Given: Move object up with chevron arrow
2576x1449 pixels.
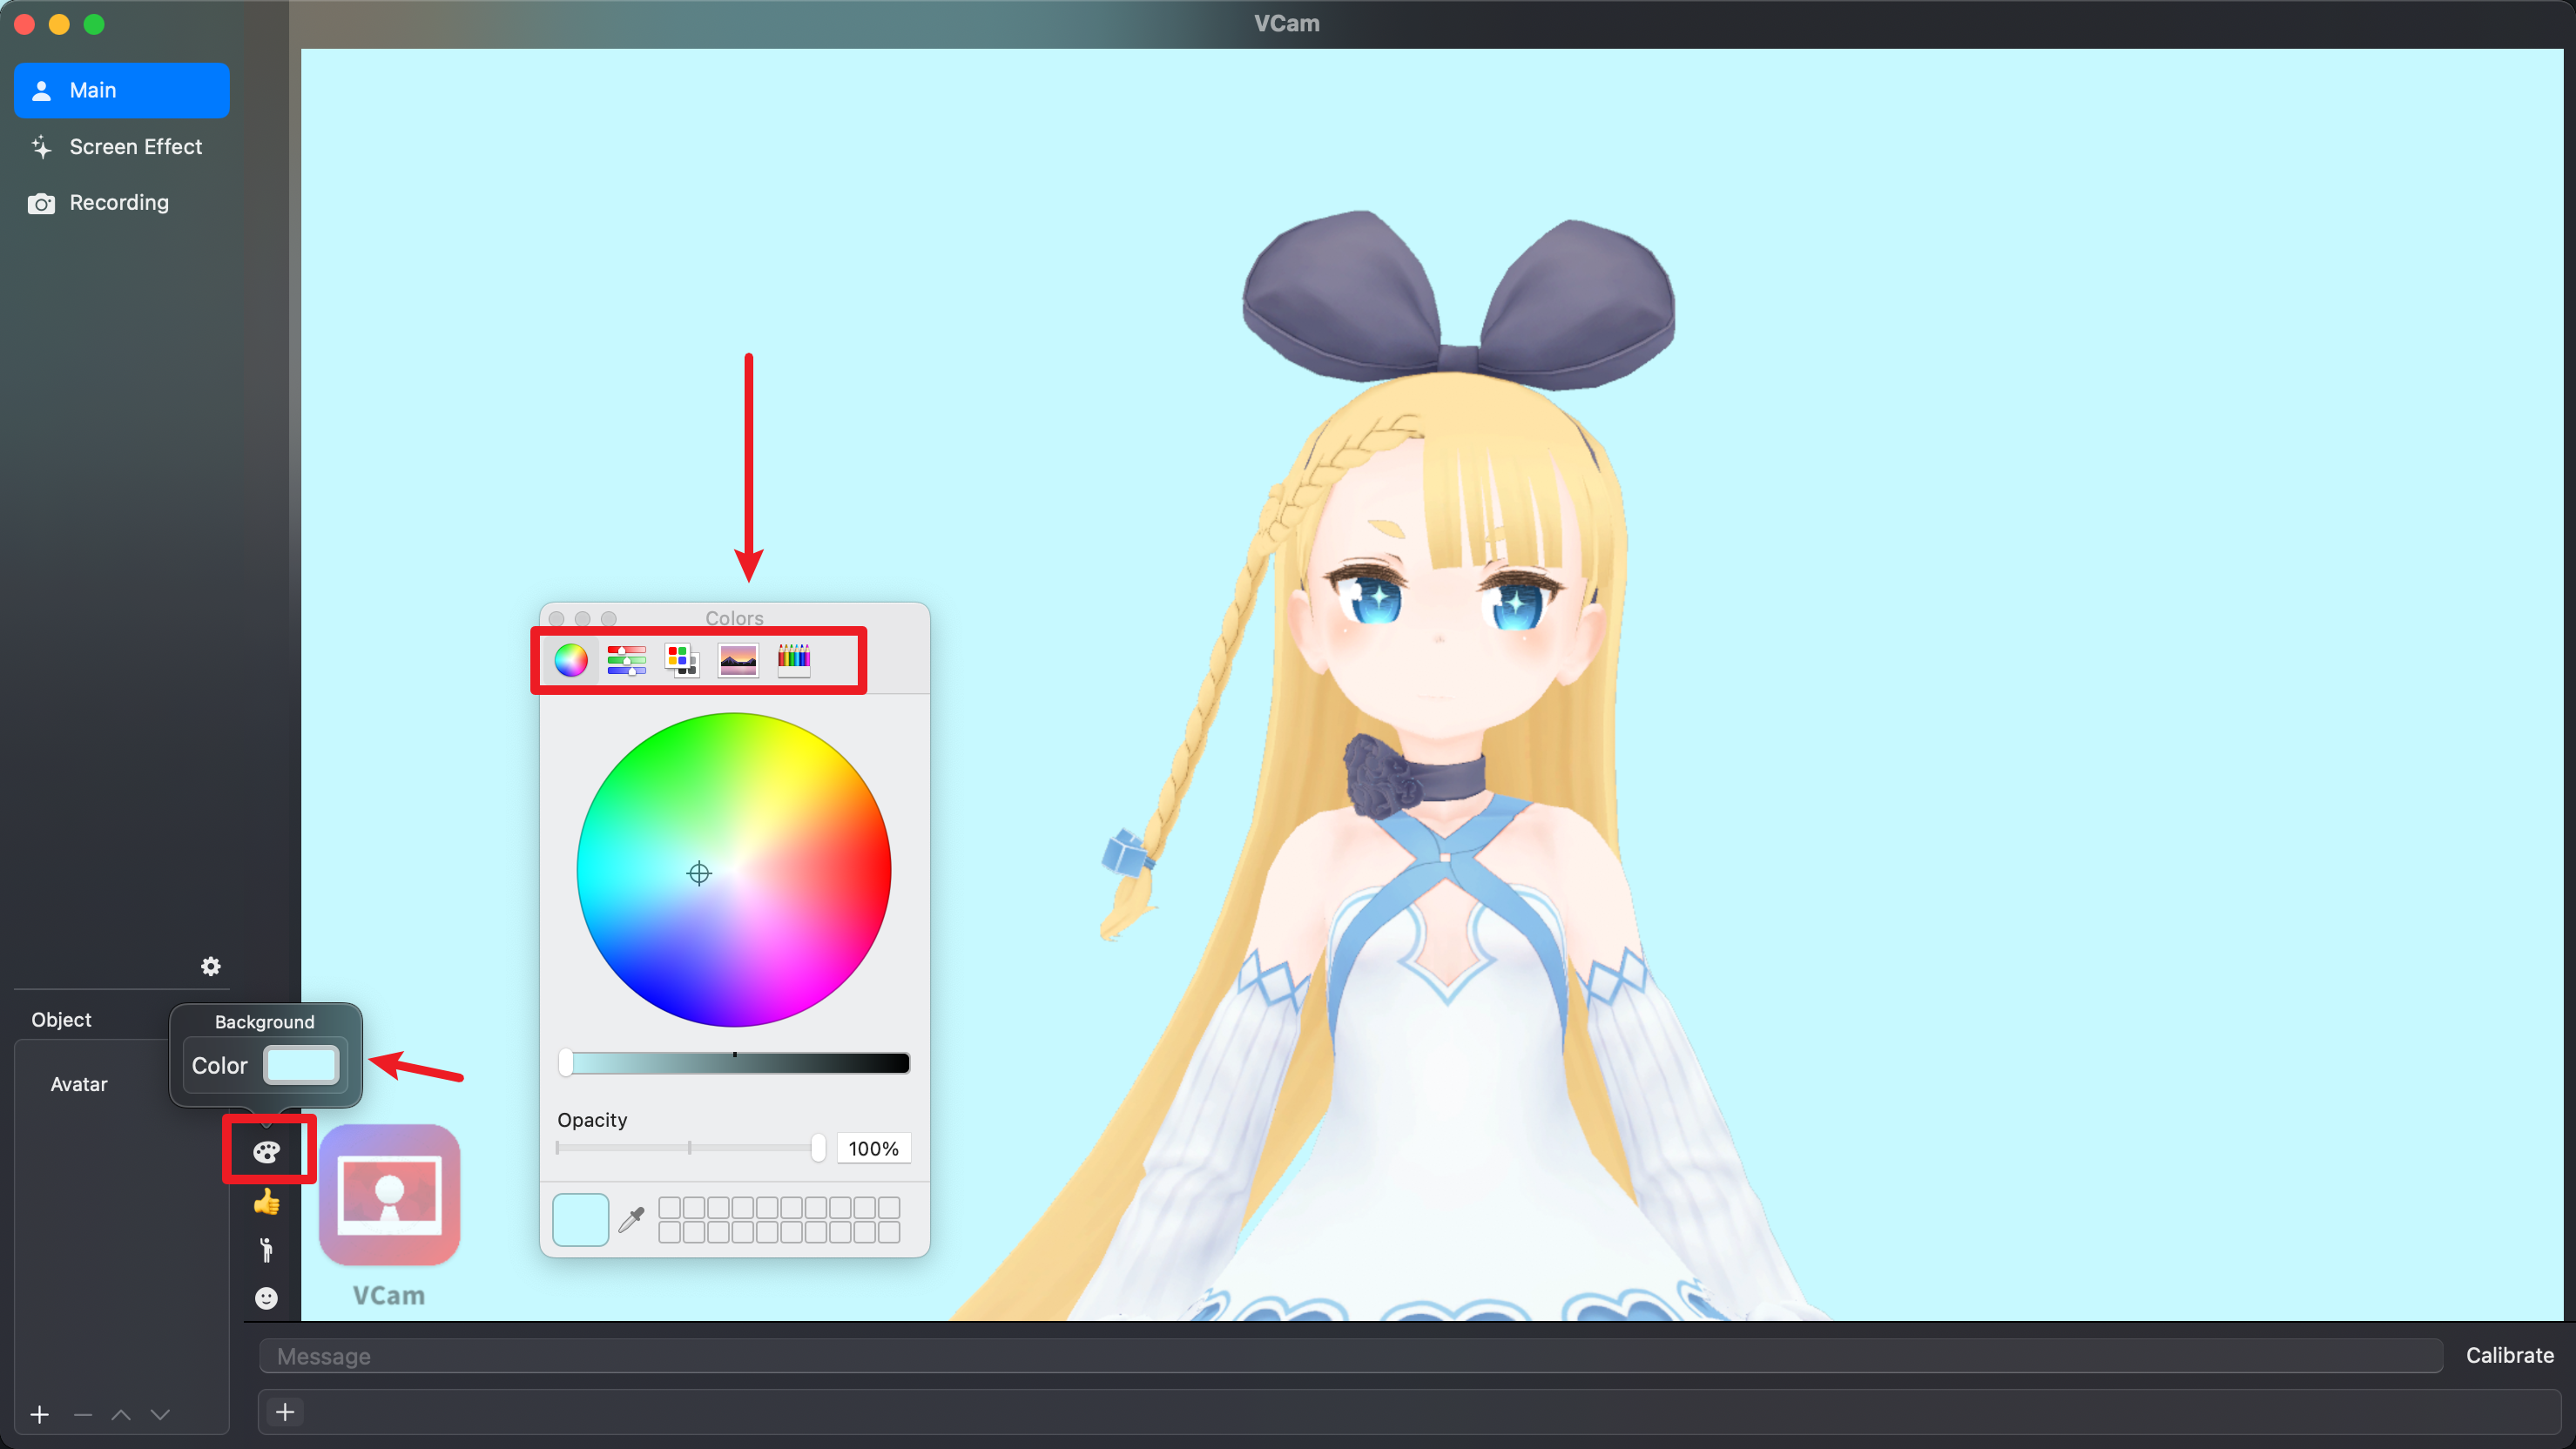Looking at the screenshot, I should [121, 1414].
